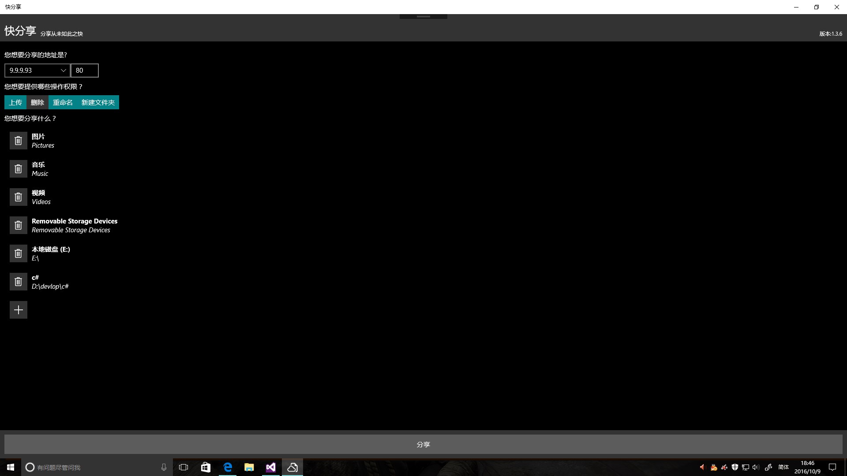Open the Windows Store taskbar icon
The image size is (847, 476).
[206, 467]
